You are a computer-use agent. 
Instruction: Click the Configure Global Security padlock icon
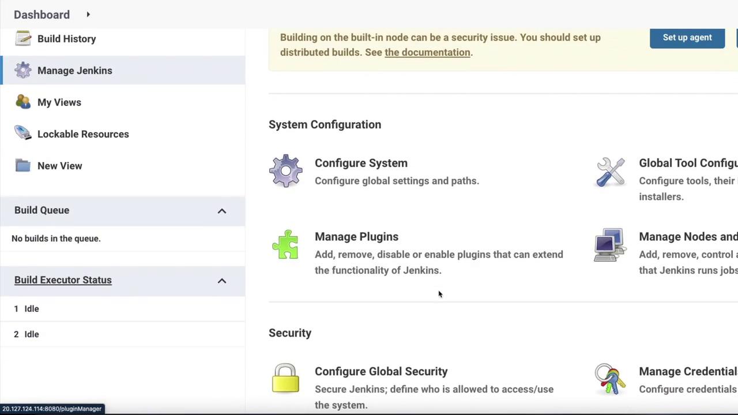[285, 379]
